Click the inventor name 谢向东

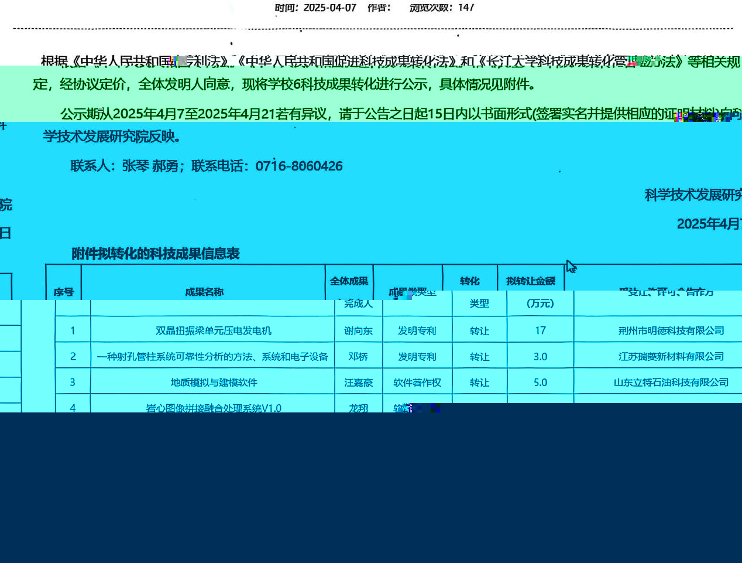coord(358,331)
